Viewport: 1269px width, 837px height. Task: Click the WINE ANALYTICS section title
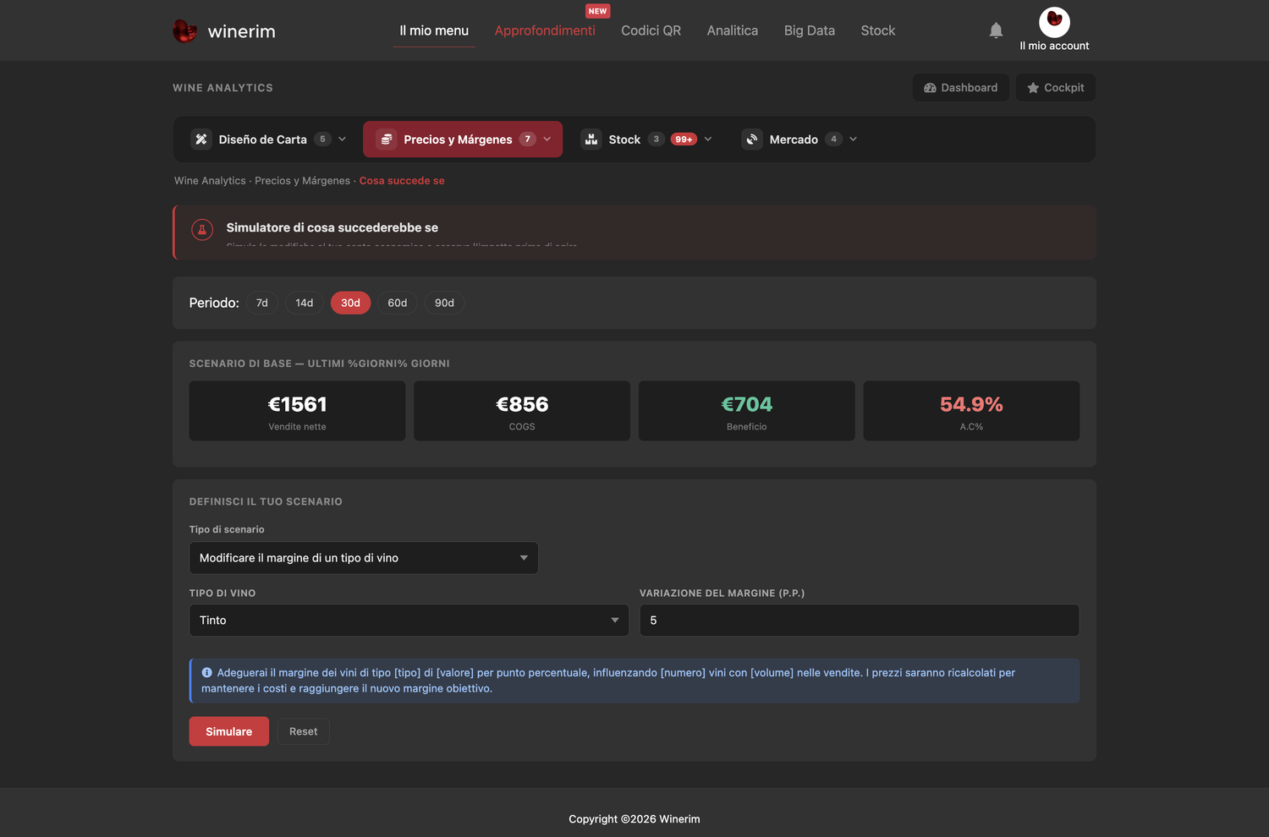(222, 88)
